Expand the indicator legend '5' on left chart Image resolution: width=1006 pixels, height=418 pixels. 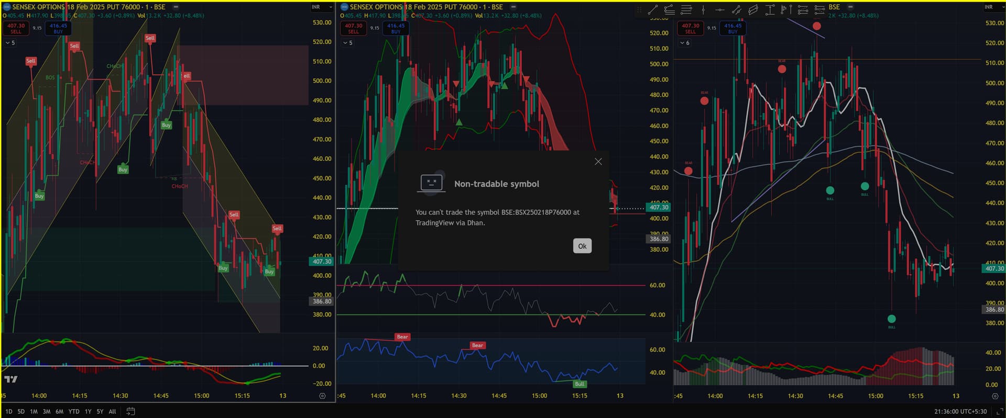pyautogui.click(x=10, y=43)
